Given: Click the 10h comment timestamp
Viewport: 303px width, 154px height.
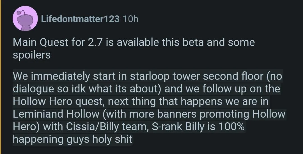Looking at the screenshot, I should (130, 19).
